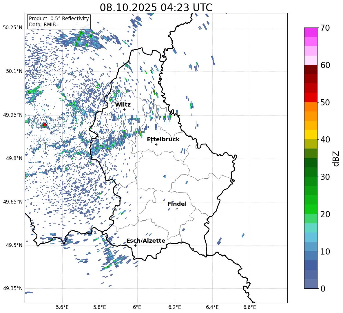Image resolution: width=343 pixels, height=313 pixels.
Task: Click the yellow 40 dBZ colorbar swatch
Action: (x=311, y=135)
